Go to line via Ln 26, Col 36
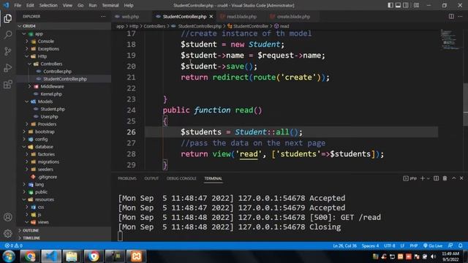468x263 pixels. (344, 245)
